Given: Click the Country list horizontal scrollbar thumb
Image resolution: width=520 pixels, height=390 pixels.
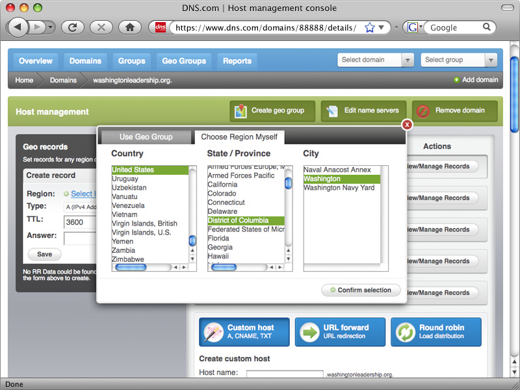Looking at the screenshot, I should pos(131,267).
